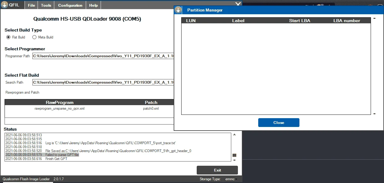Click the Partition Manager window icon
The height and width of the screenshot is (183, 384).
pyautogui.click(x=179, y=10)
